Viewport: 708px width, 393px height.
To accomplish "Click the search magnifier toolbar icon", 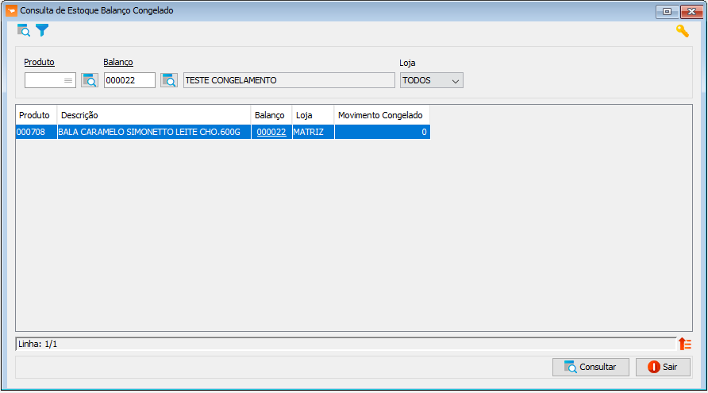I will coord(24,31).
